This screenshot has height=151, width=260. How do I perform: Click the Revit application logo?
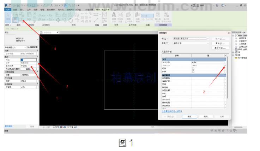click(x=6, y=5)
